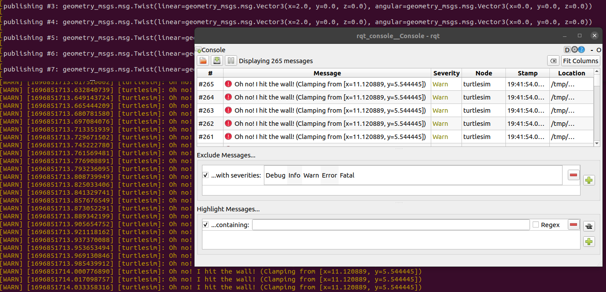The image size is (606, 292).
Task: Click the red icon in message #262
Action: 228,123
